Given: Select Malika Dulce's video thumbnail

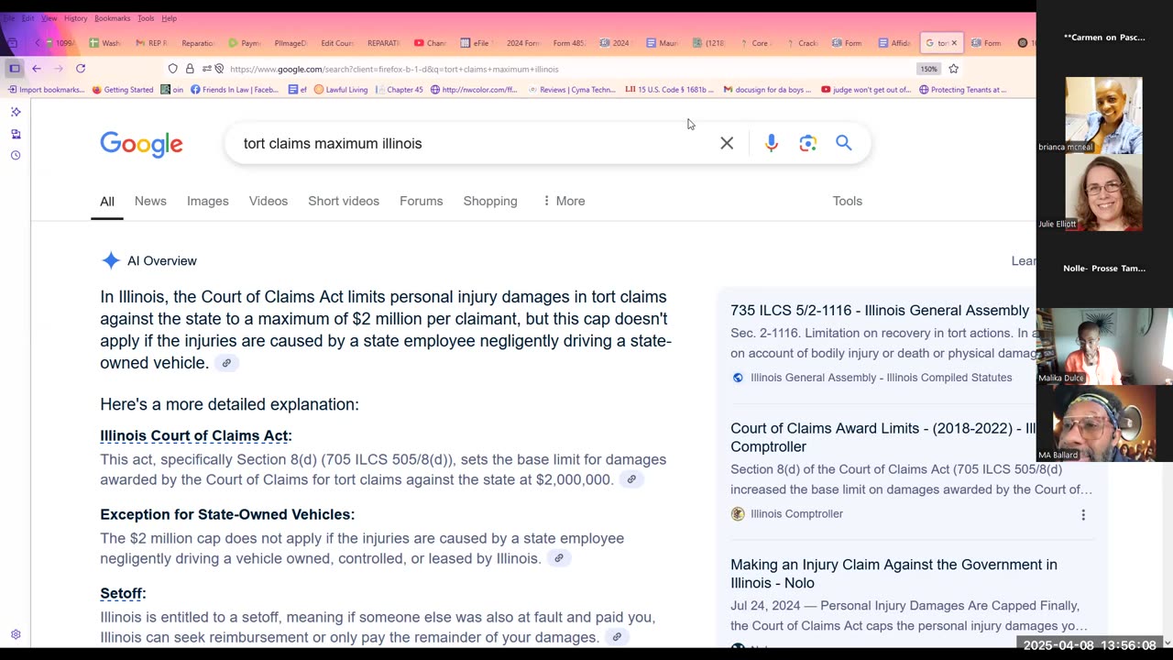Looking at the screenshot, I should 1104,346.
